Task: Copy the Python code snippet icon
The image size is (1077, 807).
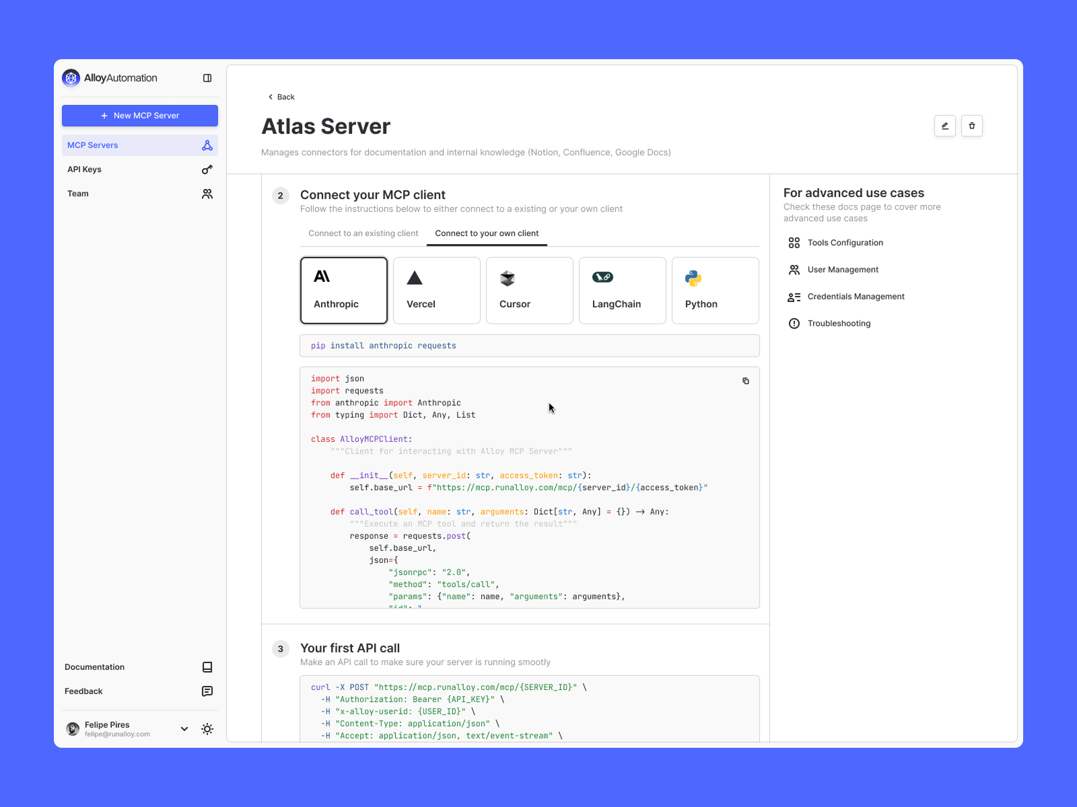Action: click(x=746, y=381)
